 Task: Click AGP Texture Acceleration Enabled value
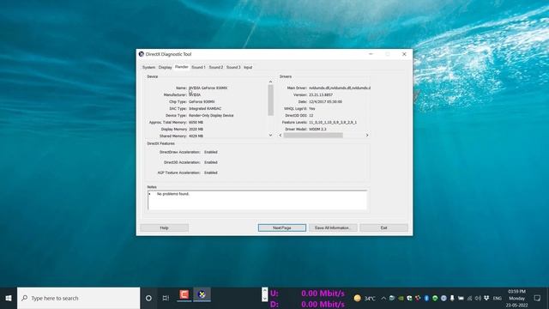coord(211,173)
